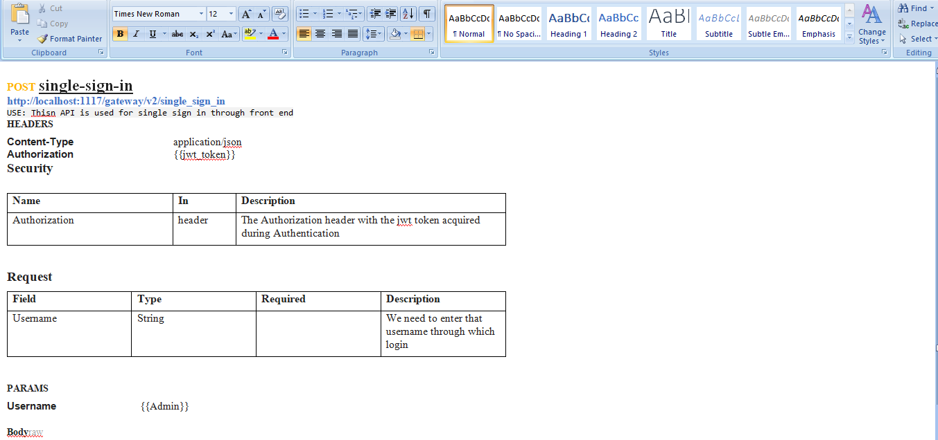Image resolution: width=938 pixels, height=440 pixels.
Task: Open the underline style dropdown arrow
Action: 164,34
